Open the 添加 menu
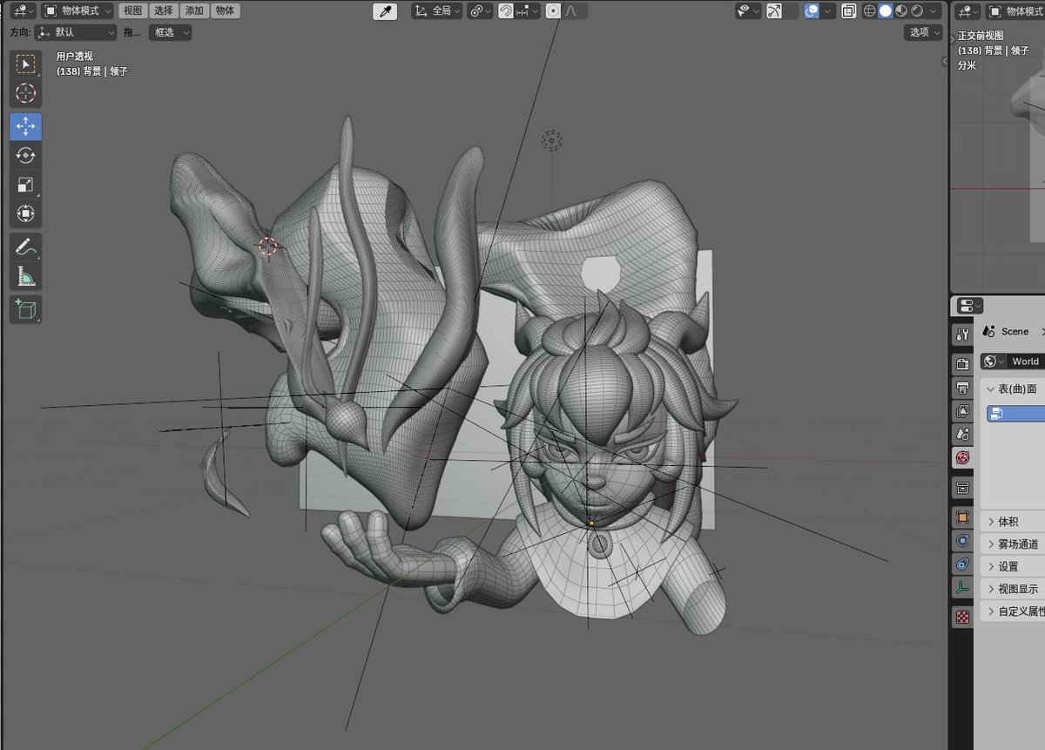This screenshot has height=750, width=1045. tap(194, 11)
